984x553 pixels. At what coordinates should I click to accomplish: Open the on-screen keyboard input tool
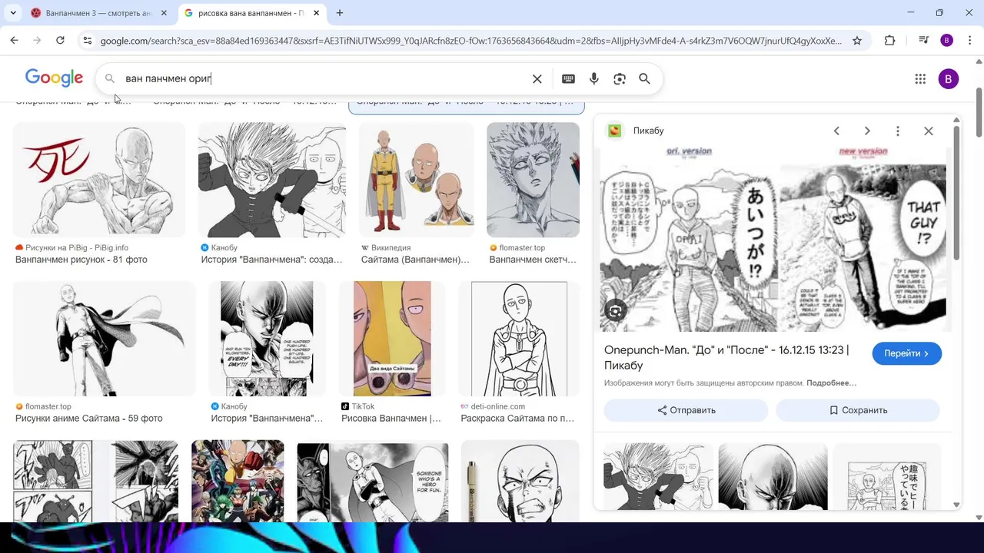pyautogui.click(x=568, y=78)
